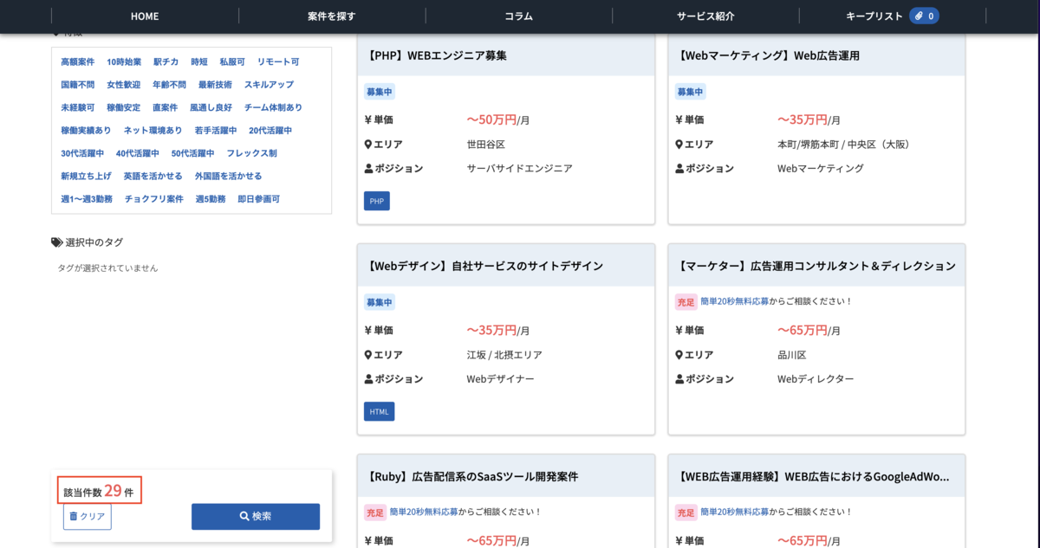The width and height of the screenshot is (1040, 548).
Task: Enable the フレックス制 tag
Action: point(252,153)
